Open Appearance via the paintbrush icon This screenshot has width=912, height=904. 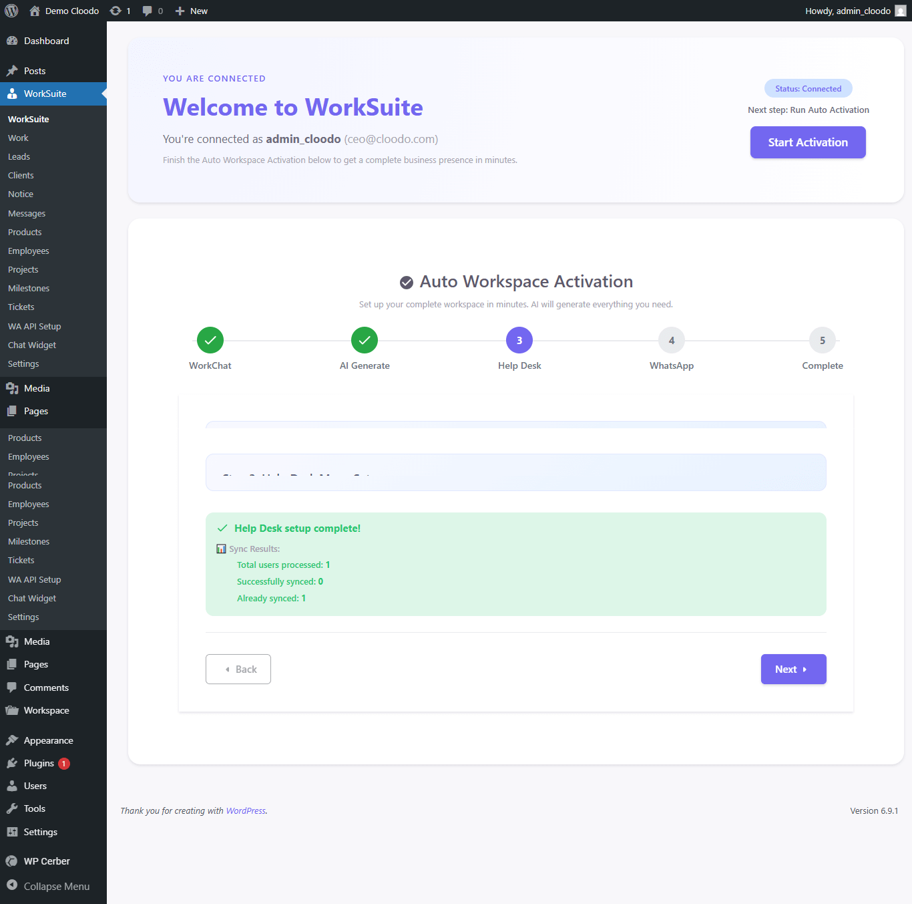13,740
